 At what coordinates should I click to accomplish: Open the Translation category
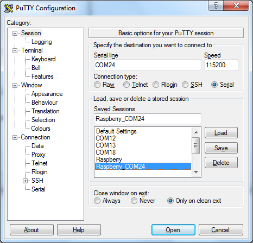point(46,111)
